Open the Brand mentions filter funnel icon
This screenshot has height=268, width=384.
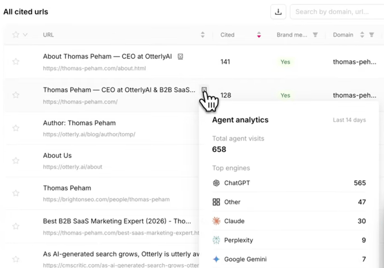[315, 35]
